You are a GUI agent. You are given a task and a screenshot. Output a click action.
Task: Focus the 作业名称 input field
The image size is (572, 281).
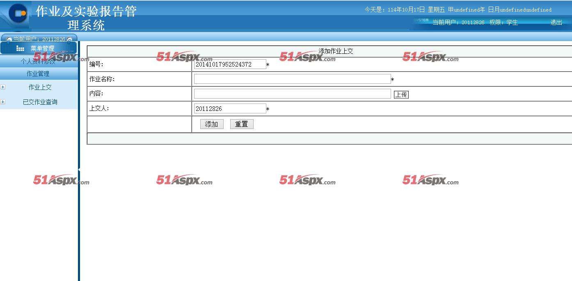292,79
